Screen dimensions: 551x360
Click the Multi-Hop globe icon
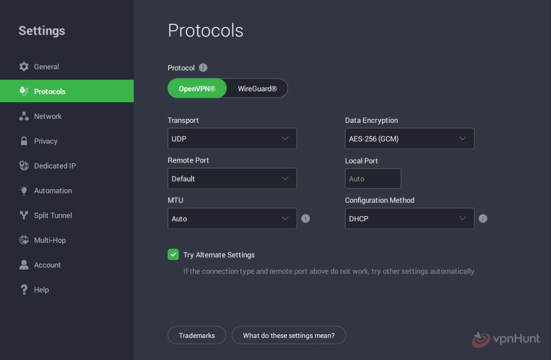click(24, 240)
